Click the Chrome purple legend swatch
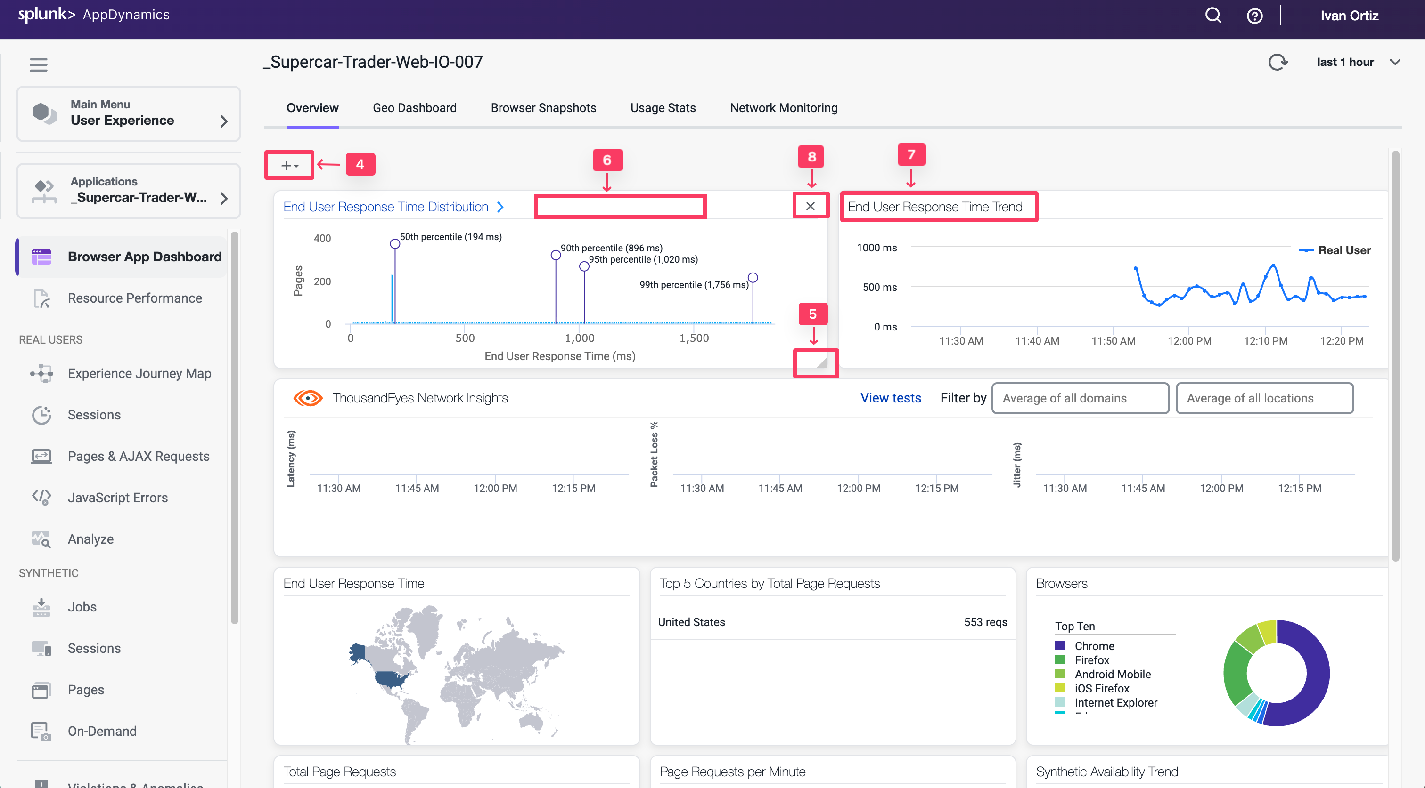This screenshot has width=1425, height=788. [x=1060, y=645]
